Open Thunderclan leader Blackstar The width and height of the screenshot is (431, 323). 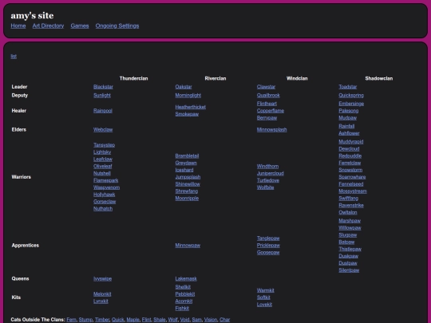pyautogui.click(x=103, y=87)
